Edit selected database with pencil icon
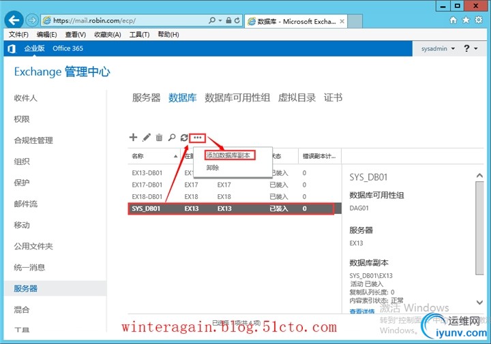The width and height of the screenshot is (491, 344). click(146, 138)
